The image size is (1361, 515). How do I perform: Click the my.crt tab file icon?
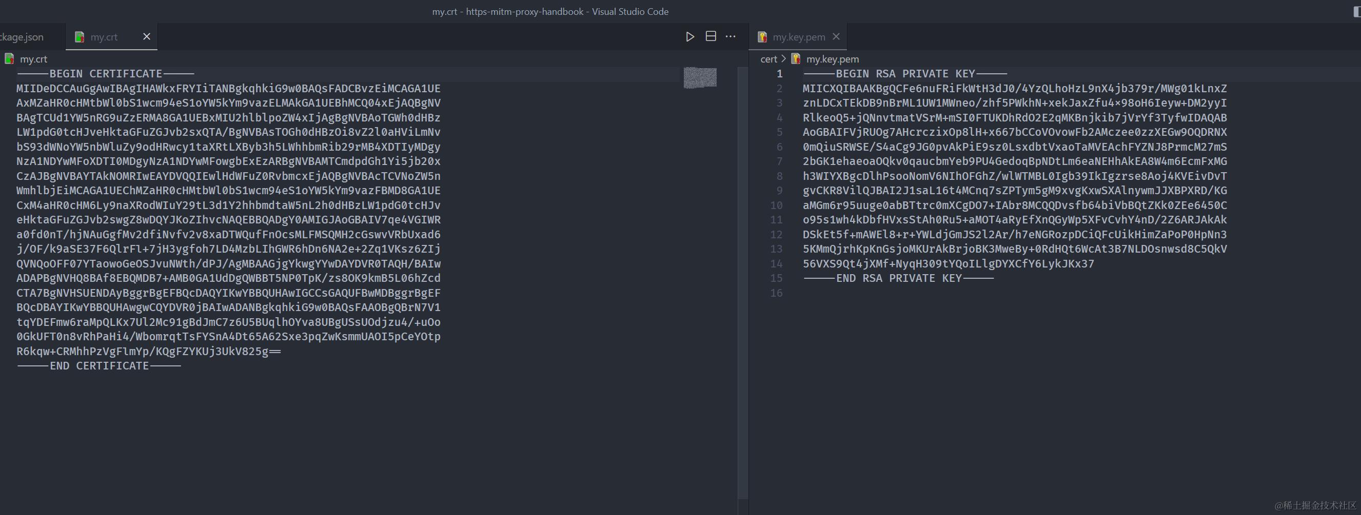tap(80, 37)
